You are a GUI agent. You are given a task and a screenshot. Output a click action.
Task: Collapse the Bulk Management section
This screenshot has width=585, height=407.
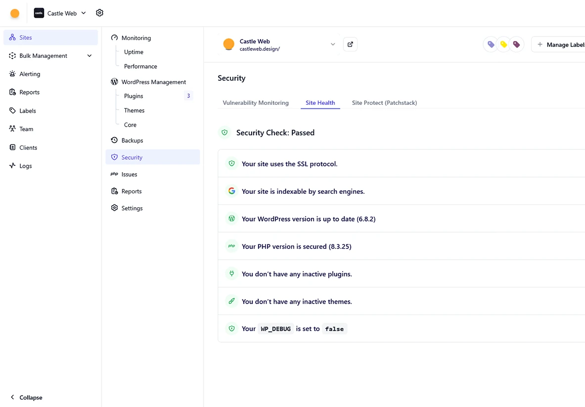[89, 55]
